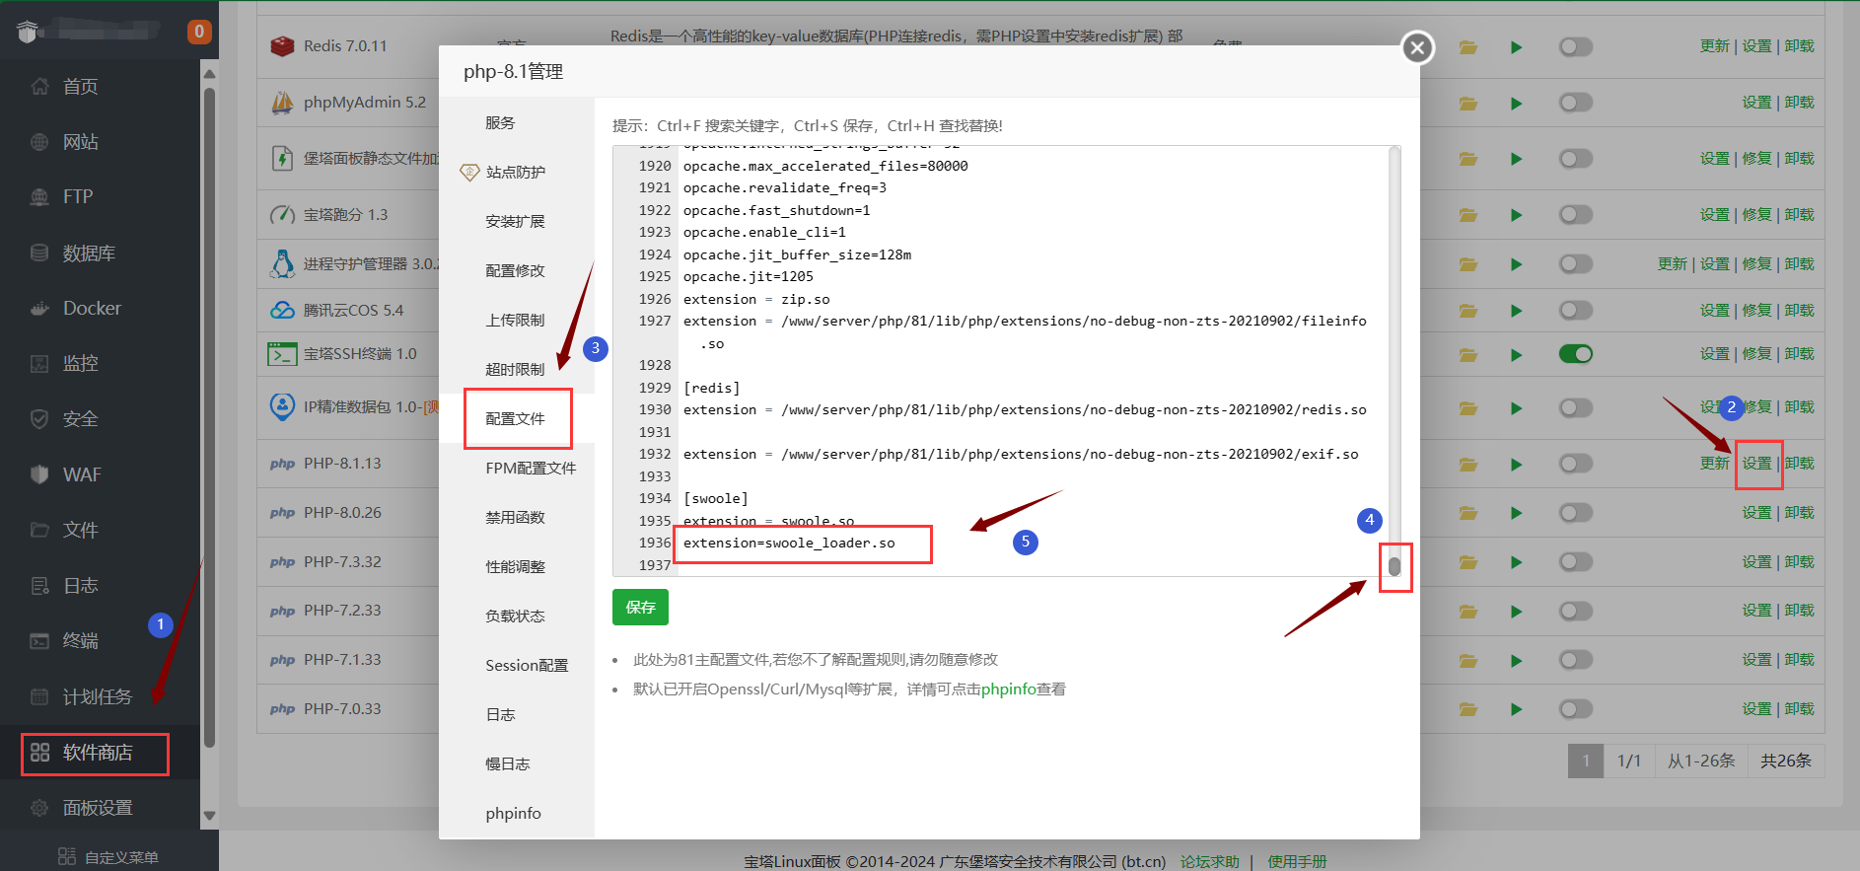Click 卸载 link for PHP-7.0.33 row
The width and height of the screenshot is (1860, 871).
coord(1799,709)
